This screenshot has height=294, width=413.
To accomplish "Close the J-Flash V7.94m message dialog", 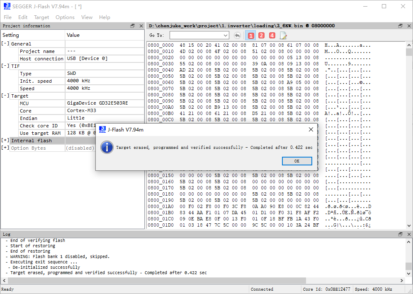I will pyautogui.click(x=311, y=129).
